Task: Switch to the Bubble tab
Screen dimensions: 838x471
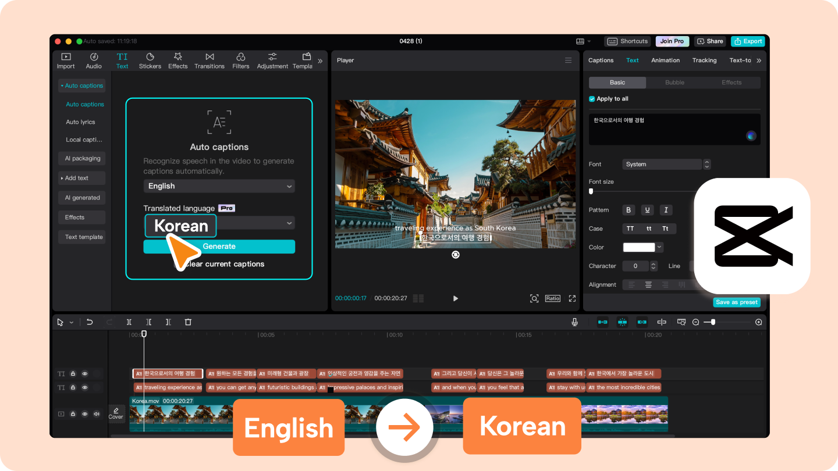Action: click(x=674, y=82)
